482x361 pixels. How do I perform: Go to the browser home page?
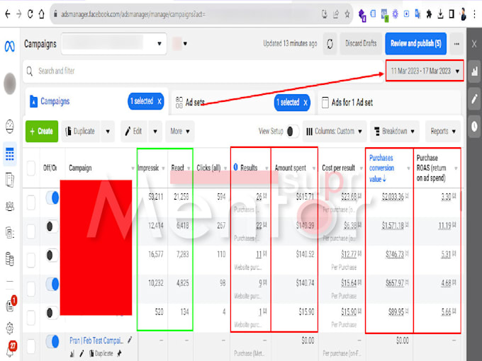(42, 14)
